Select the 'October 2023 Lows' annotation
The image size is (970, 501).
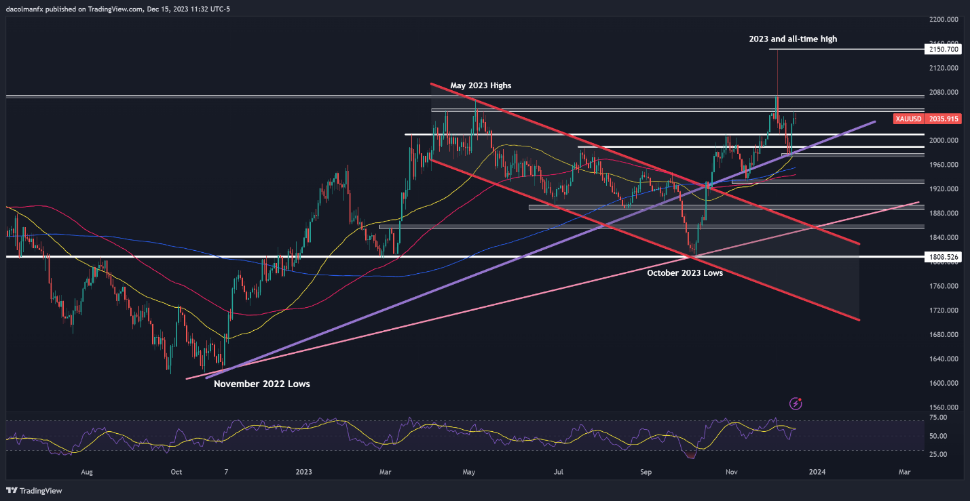[685, 273]
